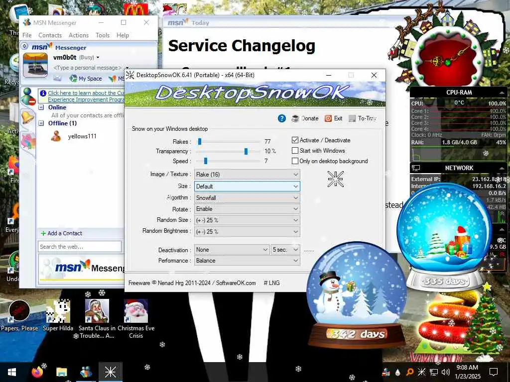Click the snowflake preview image

click(335, 179)
